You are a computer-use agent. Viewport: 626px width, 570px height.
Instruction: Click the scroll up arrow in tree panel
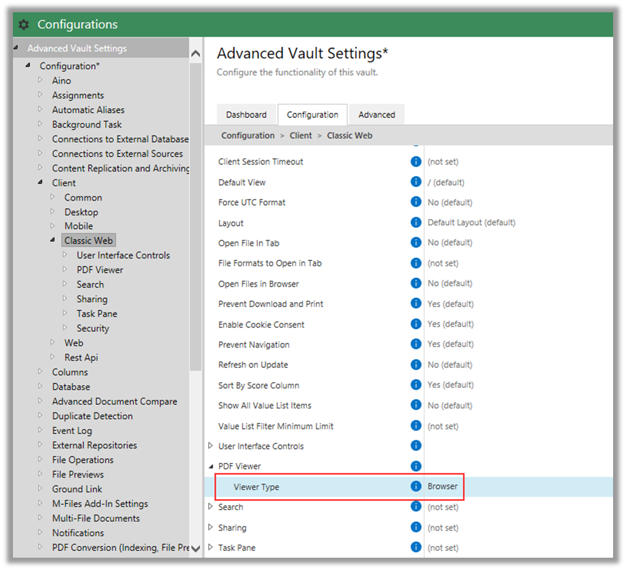(x=196, y=54)
